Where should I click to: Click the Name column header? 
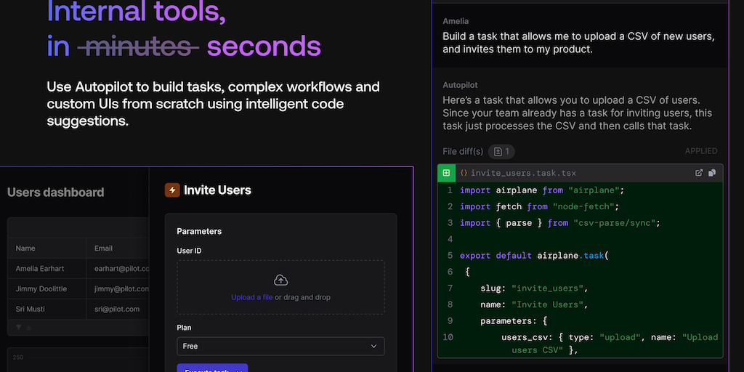26,248
